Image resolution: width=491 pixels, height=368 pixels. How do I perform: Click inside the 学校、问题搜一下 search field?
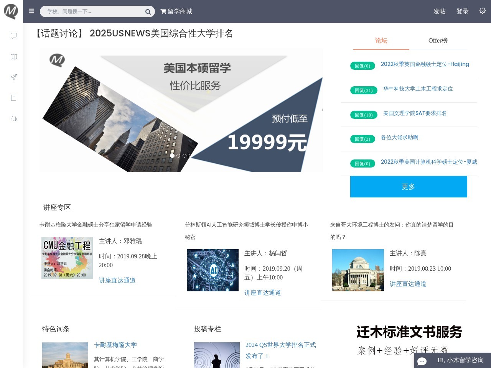click(x=92, y=11)
